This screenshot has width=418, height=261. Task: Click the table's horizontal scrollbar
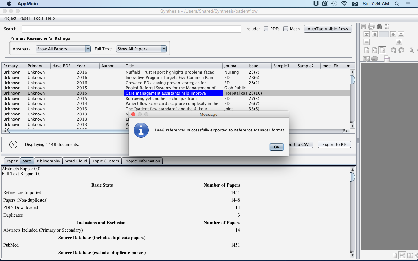click(176, 131)
